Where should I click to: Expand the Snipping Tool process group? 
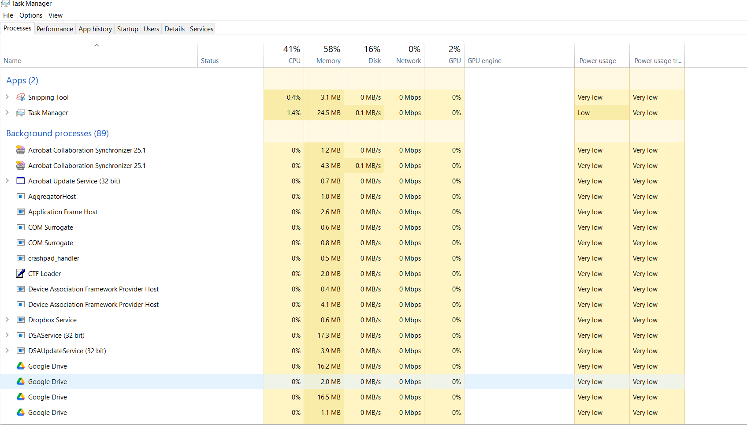[7, 97]
